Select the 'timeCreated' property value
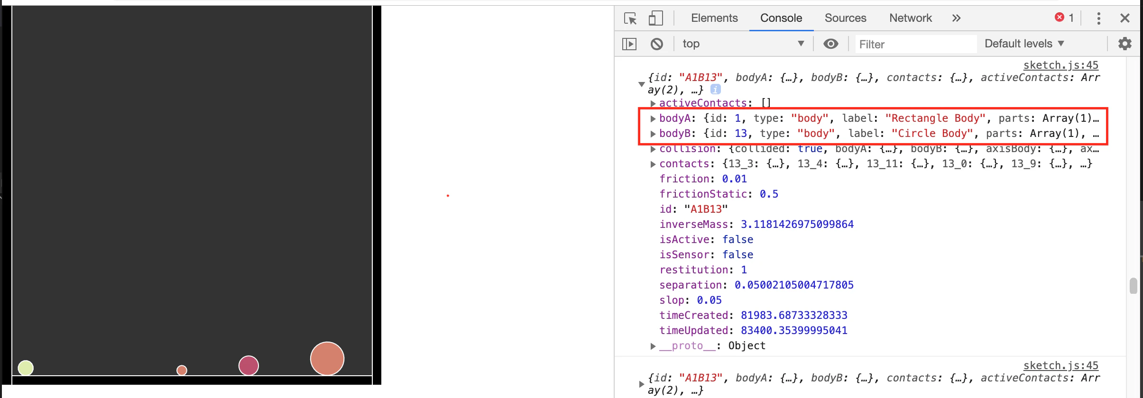The image size is (1143, 398). [x=794, y=316]
